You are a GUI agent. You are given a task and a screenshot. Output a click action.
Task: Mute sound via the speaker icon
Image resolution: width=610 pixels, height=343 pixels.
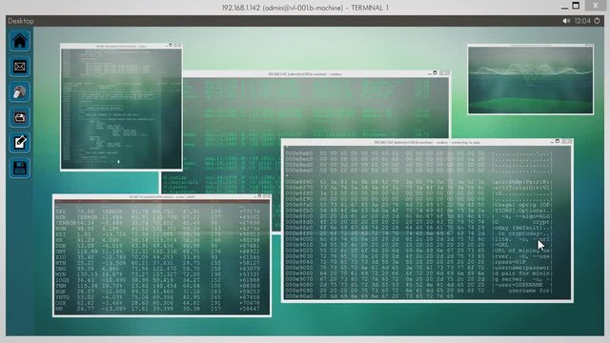pyautogui.click(x=566, y=21)
